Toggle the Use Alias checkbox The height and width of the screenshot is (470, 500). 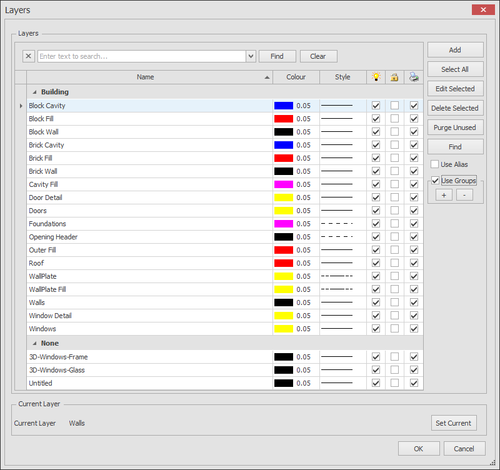click(434, 164)
